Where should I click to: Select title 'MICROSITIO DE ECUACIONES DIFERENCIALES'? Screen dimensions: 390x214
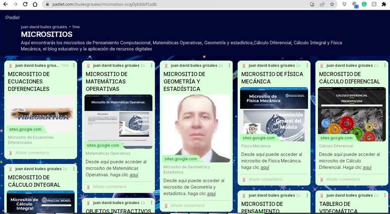[x=29, y=81]
